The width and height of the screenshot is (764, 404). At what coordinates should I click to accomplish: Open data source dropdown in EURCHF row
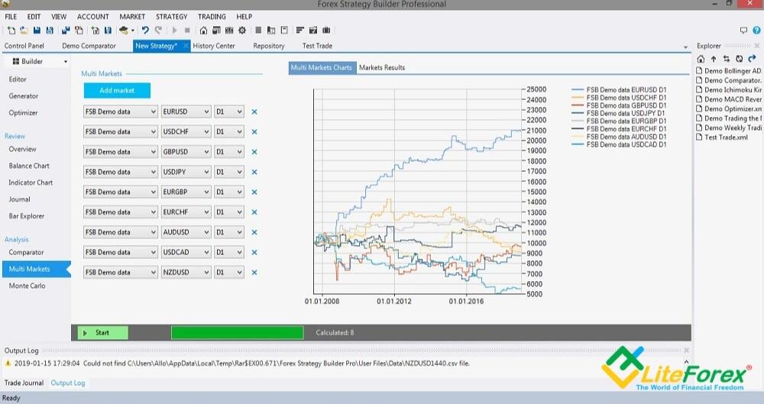(121, 212)
